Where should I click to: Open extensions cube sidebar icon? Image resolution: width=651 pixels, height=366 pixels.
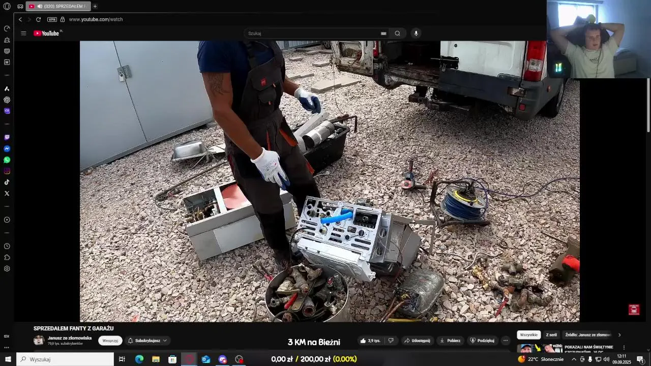click(x=7, y=257)
